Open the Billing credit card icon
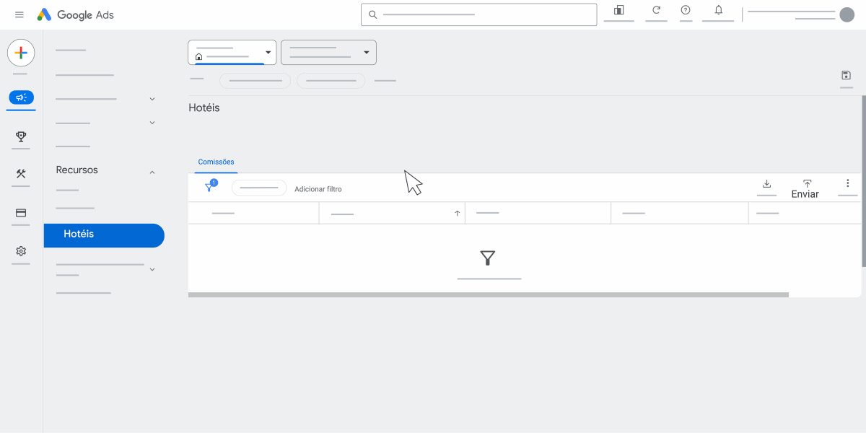The width and height of the screenshot is (866, 433). pyautogui.click(x=21, y=213)
